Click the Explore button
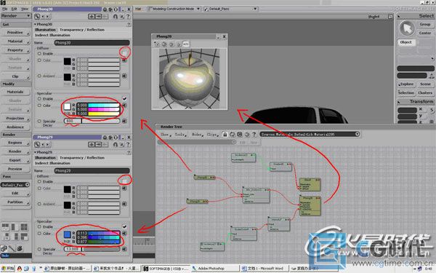 (x=406, y=84)
